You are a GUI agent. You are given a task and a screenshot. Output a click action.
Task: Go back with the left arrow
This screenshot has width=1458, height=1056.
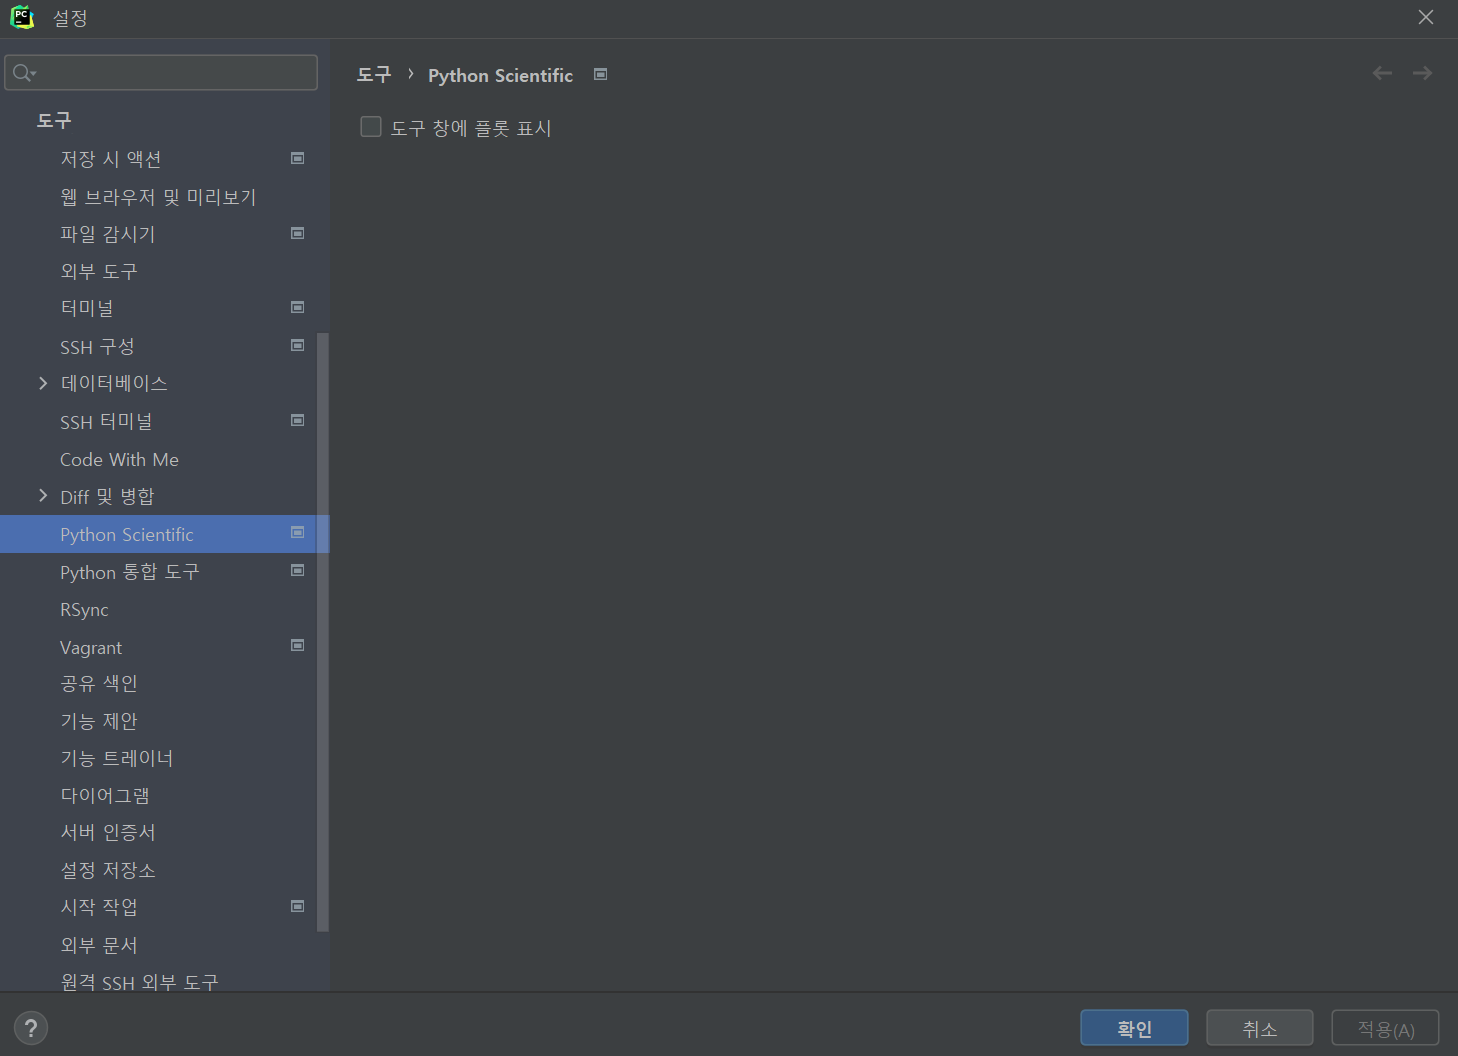click(x=1382, y=73)
